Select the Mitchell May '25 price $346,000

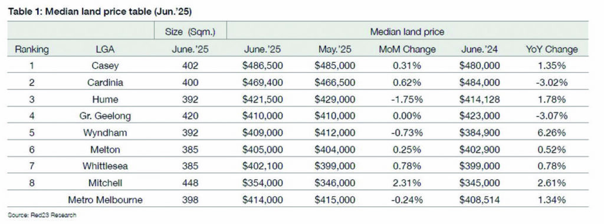(335, 183)
